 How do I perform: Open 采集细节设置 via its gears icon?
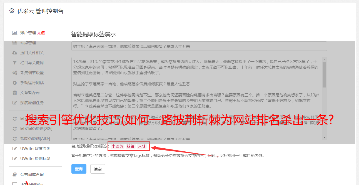tap(15, 73)
